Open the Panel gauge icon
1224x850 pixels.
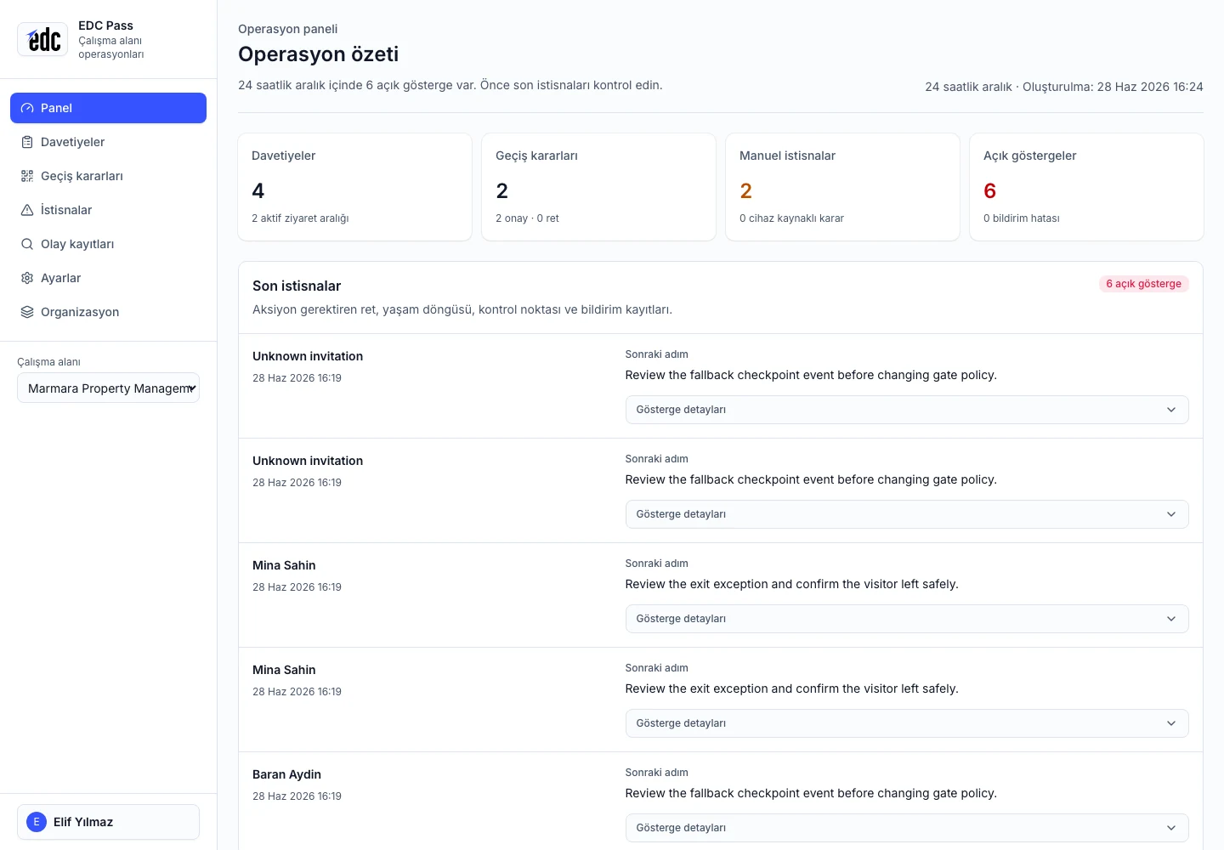tap(27, 108)
